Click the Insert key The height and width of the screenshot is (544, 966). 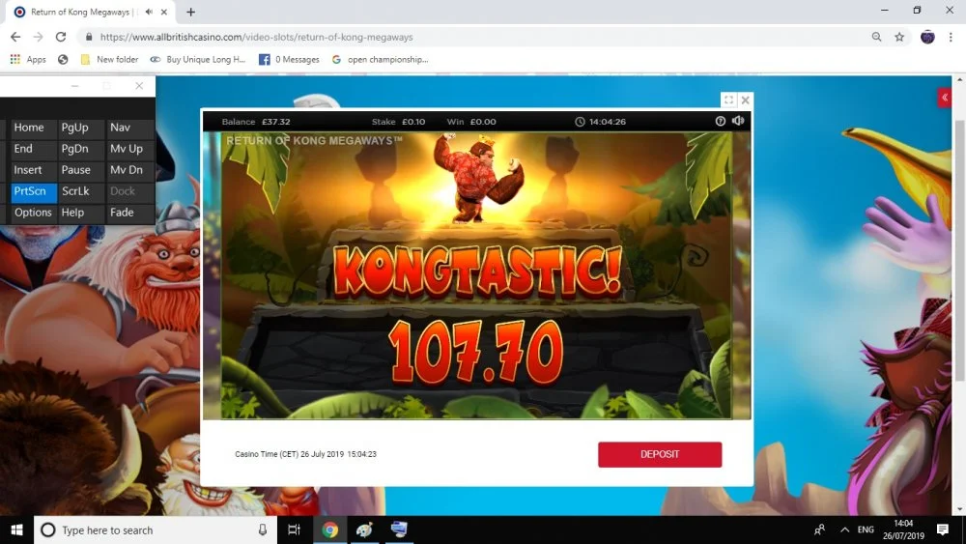point(33,170)
